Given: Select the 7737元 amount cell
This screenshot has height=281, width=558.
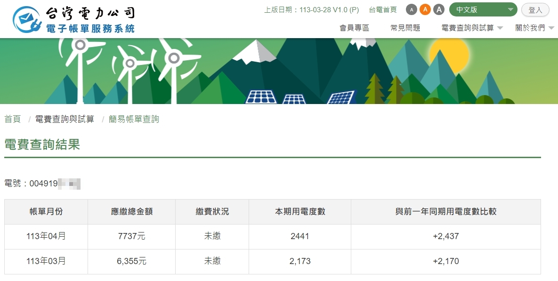Looking at the screenshot, I should click(x=131, y=237).
